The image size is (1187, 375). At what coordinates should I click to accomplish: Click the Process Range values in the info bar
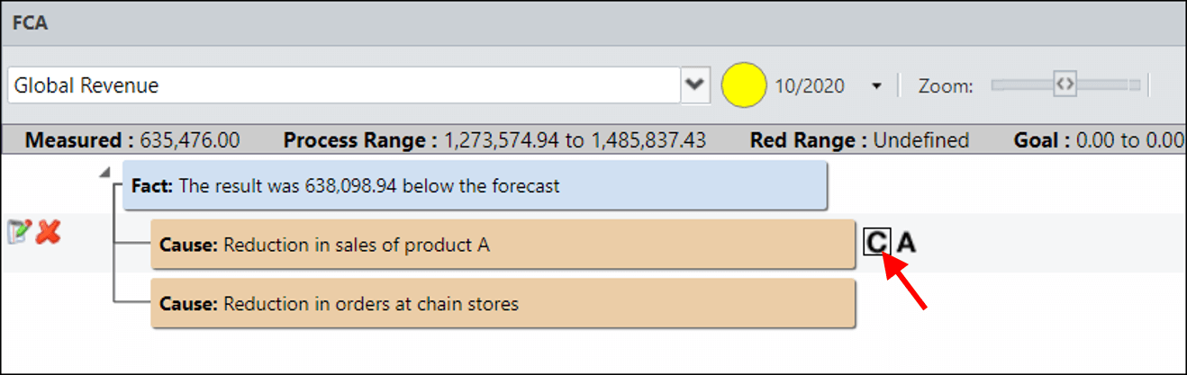[x=575, y=140]
